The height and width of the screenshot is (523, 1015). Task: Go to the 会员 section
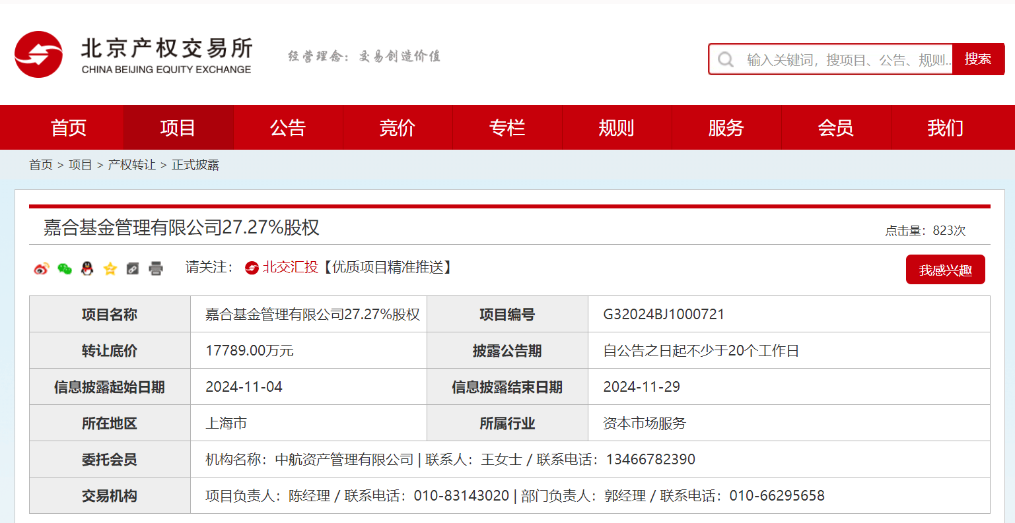(x=835, y=127)
